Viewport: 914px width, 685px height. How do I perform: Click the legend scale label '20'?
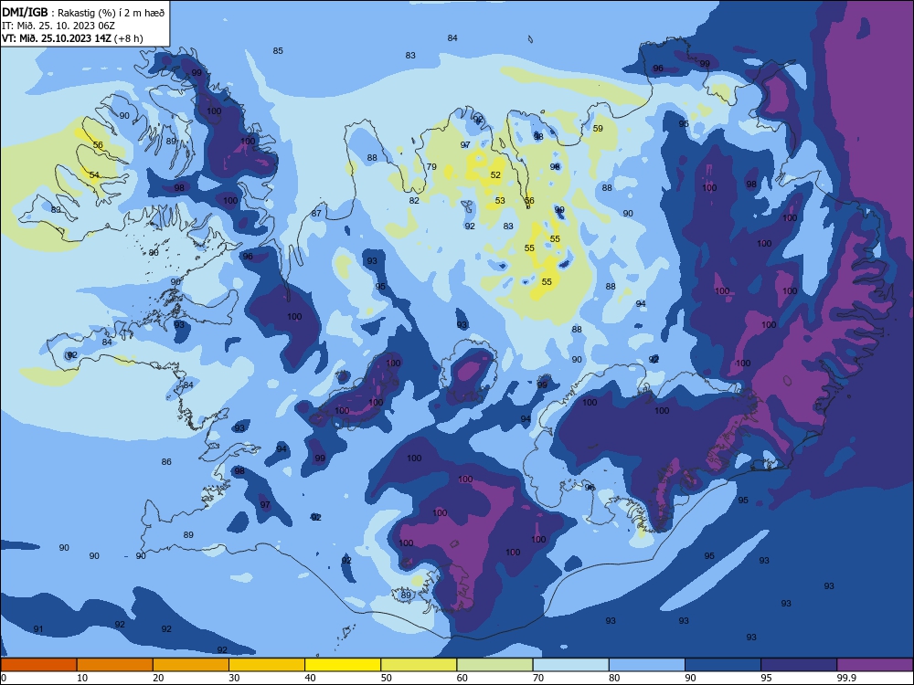(x=158, y=678)
